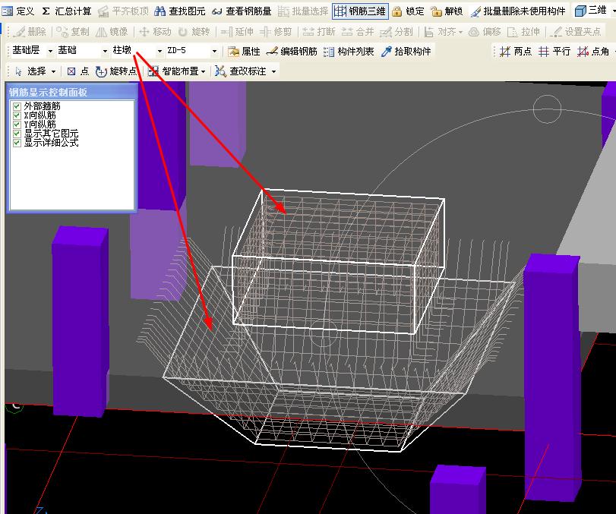This screenshot has height=514, width=616.
Task: Uncheck 外部箍筋 checkbox
Action: pyautogui.click(x=17, y=106)
